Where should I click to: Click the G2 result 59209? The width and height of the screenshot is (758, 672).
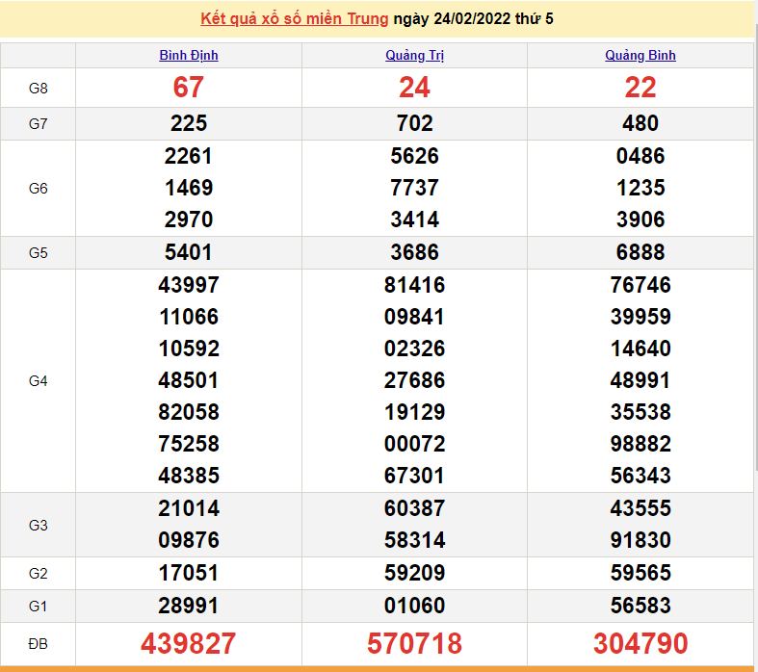(x=414, y=574)
